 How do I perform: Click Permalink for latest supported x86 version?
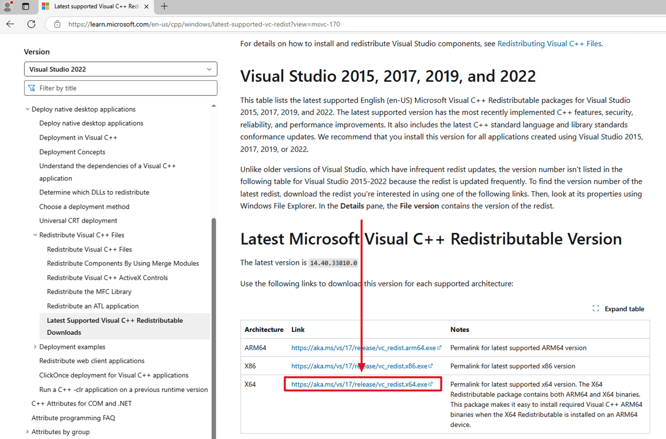(x=513, y=366)
